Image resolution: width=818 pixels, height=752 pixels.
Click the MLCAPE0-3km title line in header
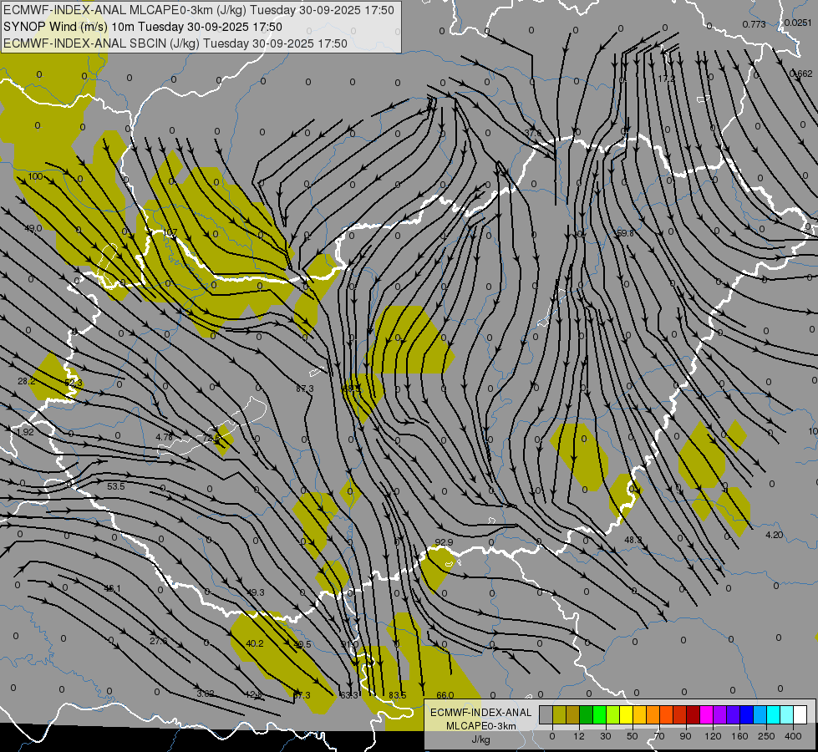click(x=199, y=10)
